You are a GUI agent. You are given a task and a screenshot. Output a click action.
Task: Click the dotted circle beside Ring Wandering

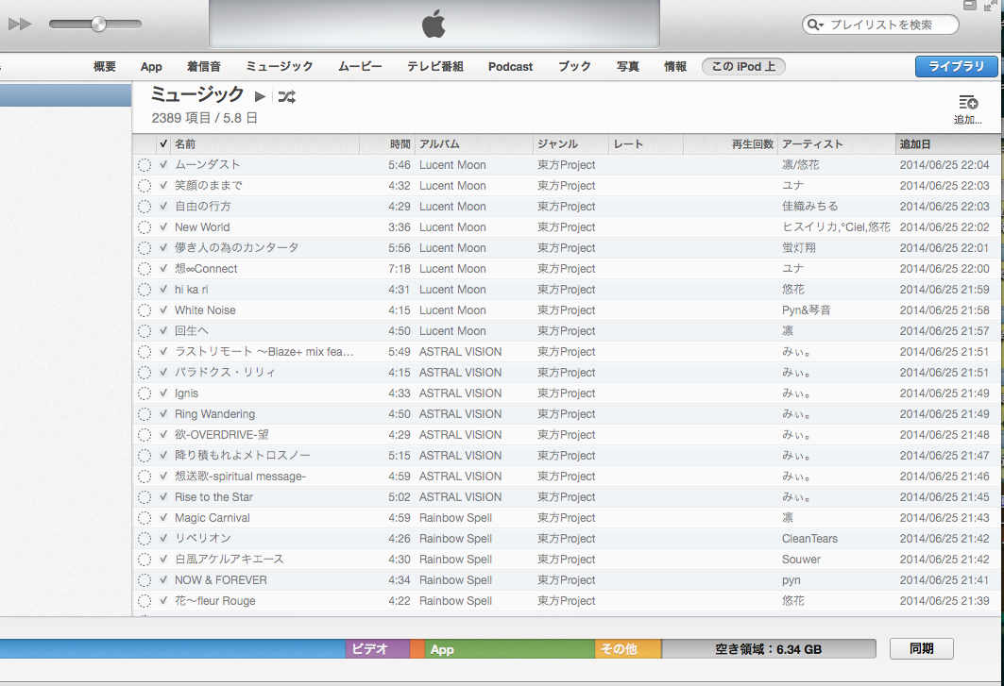(x=145, y=414)
